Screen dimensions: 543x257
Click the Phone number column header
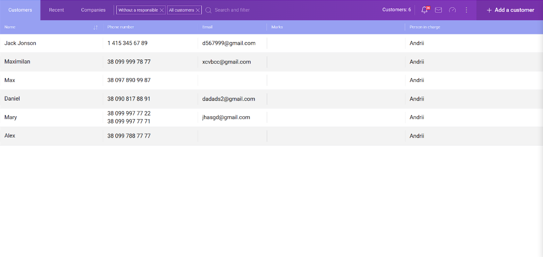pos(121,27)
